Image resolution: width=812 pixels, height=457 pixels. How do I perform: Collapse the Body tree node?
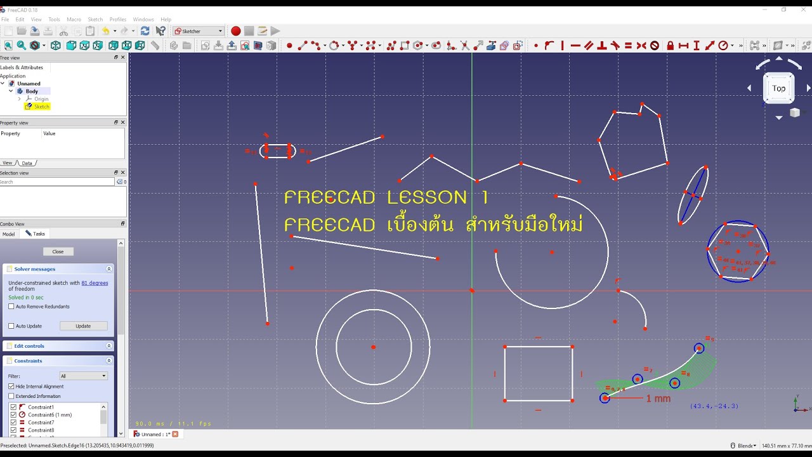(11, 91)
